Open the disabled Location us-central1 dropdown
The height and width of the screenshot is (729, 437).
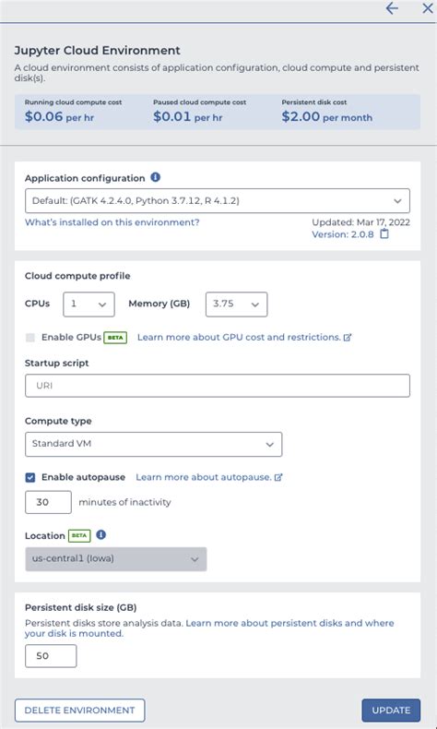point(115,559)
